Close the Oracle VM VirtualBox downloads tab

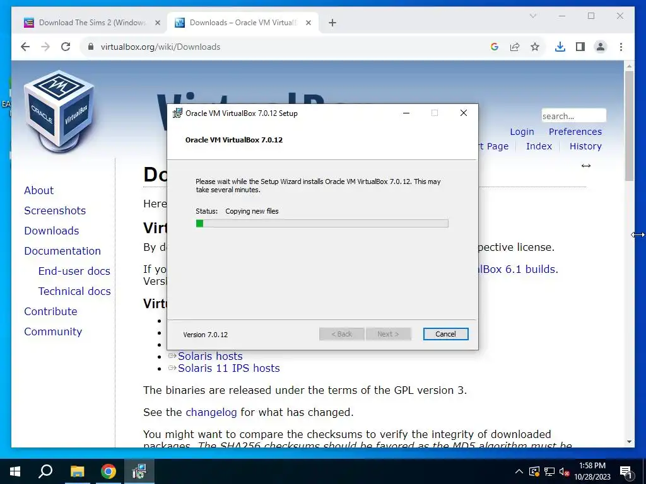(308, 23)
